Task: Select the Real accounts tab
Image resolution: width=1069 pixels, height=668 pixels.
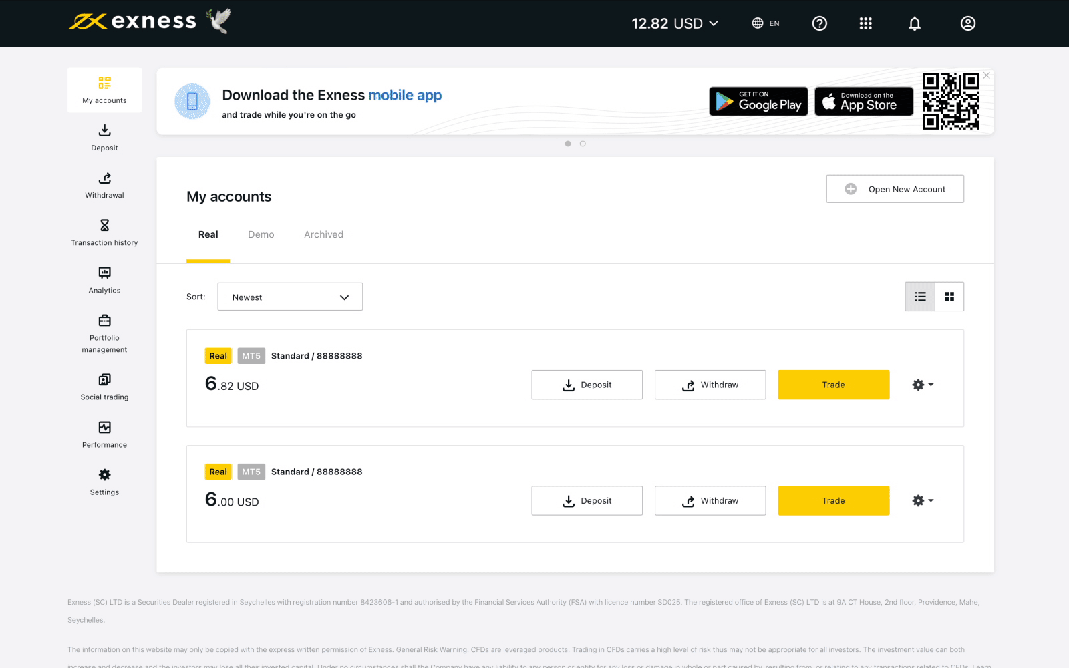Action: [x=208, y=234]
